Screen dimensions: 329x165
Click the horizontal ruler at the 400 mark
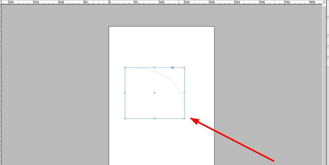[313, 2]
